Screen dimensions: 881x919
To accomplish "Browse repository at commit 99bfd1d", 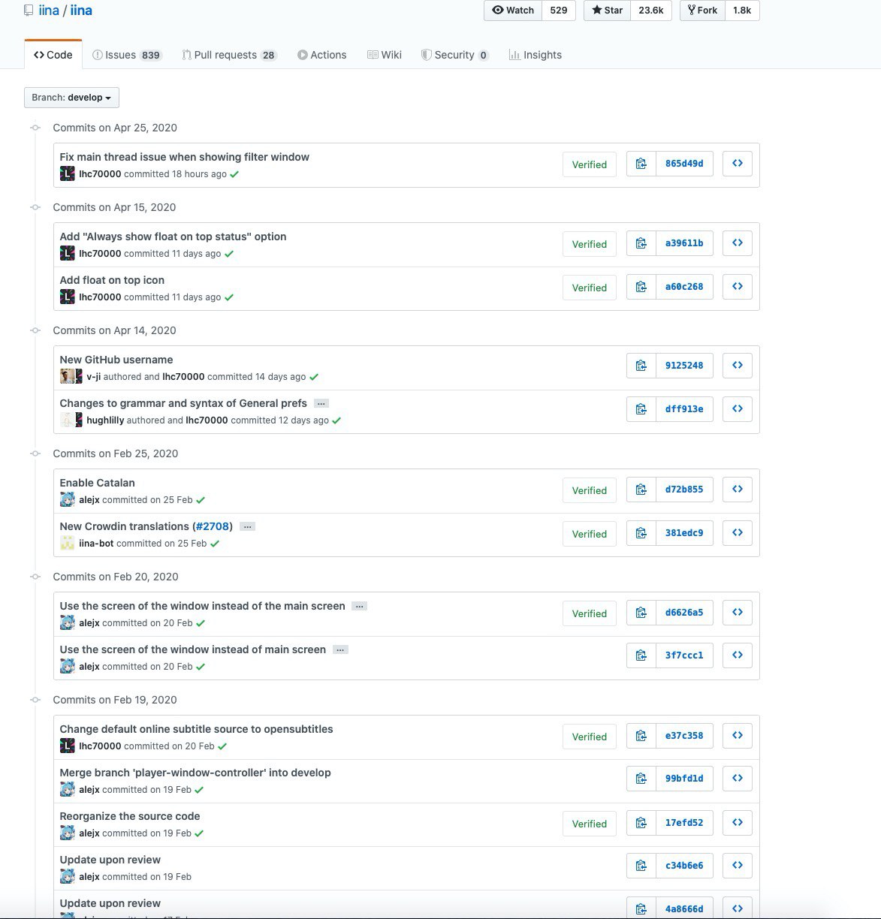I will (738, 779).
